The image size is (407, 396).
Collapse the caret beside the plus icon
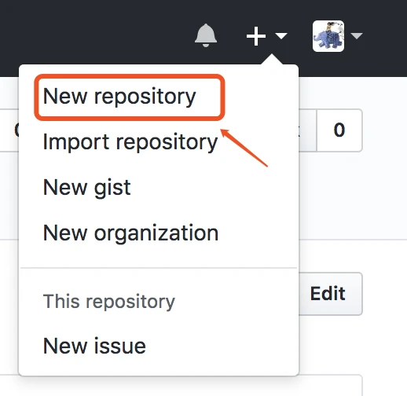coord(281,35)
